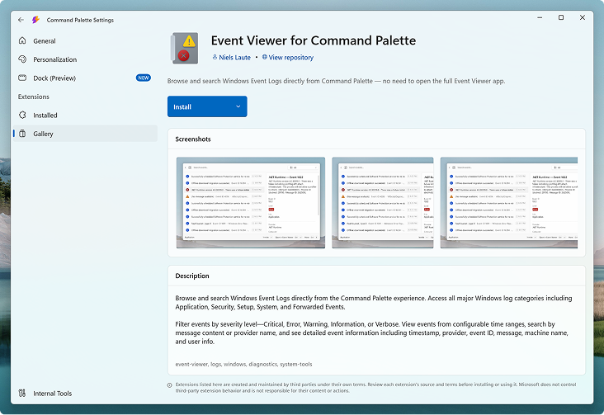Click the Event Viewer extension icon
This screenshot has width=604, height=415.
[185, 48]
